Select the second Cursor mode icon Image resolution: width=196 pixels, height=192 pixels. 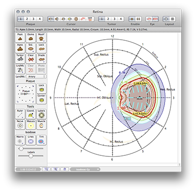57,19
